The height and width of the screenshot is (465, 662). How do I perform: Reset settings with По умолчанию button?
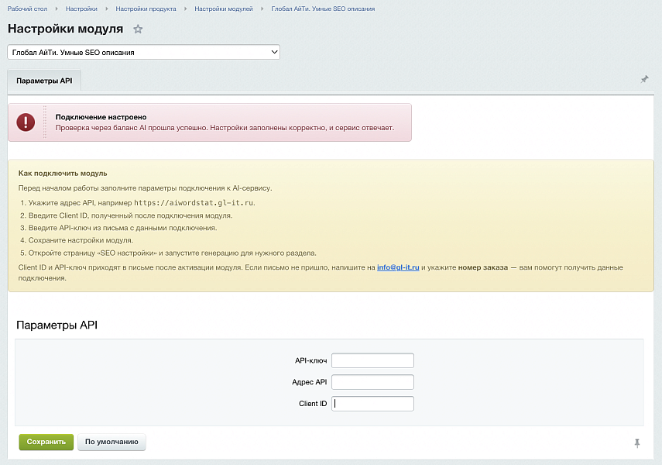111,442
